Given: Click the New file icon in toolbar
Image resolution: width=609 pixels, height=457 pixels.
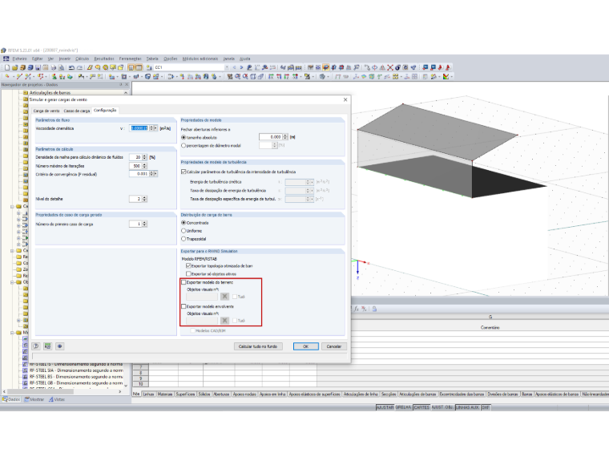Looking at the screenshot, I should click(x=7, y=67).
